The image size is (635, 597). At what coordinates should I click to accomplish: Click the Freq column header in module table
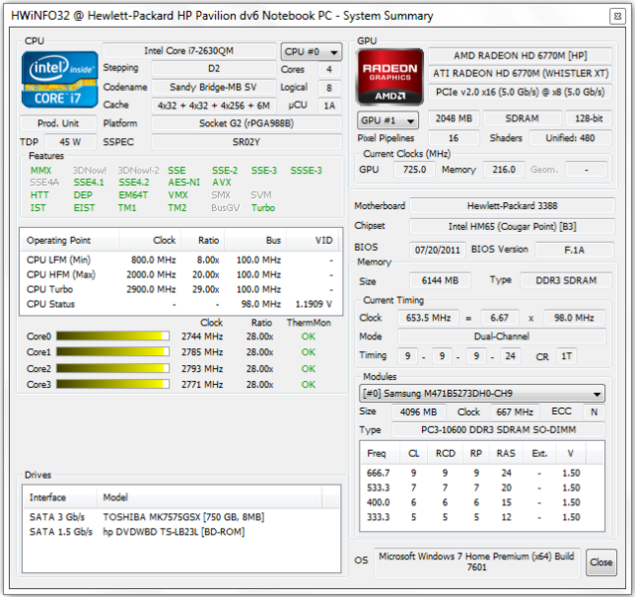(x=379, y=454)
